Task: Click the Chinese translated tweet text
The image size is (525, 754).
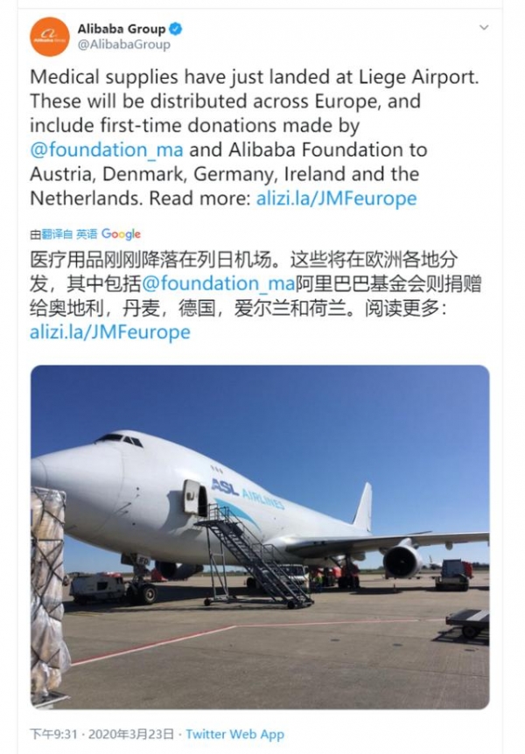Action: (255, 296)
